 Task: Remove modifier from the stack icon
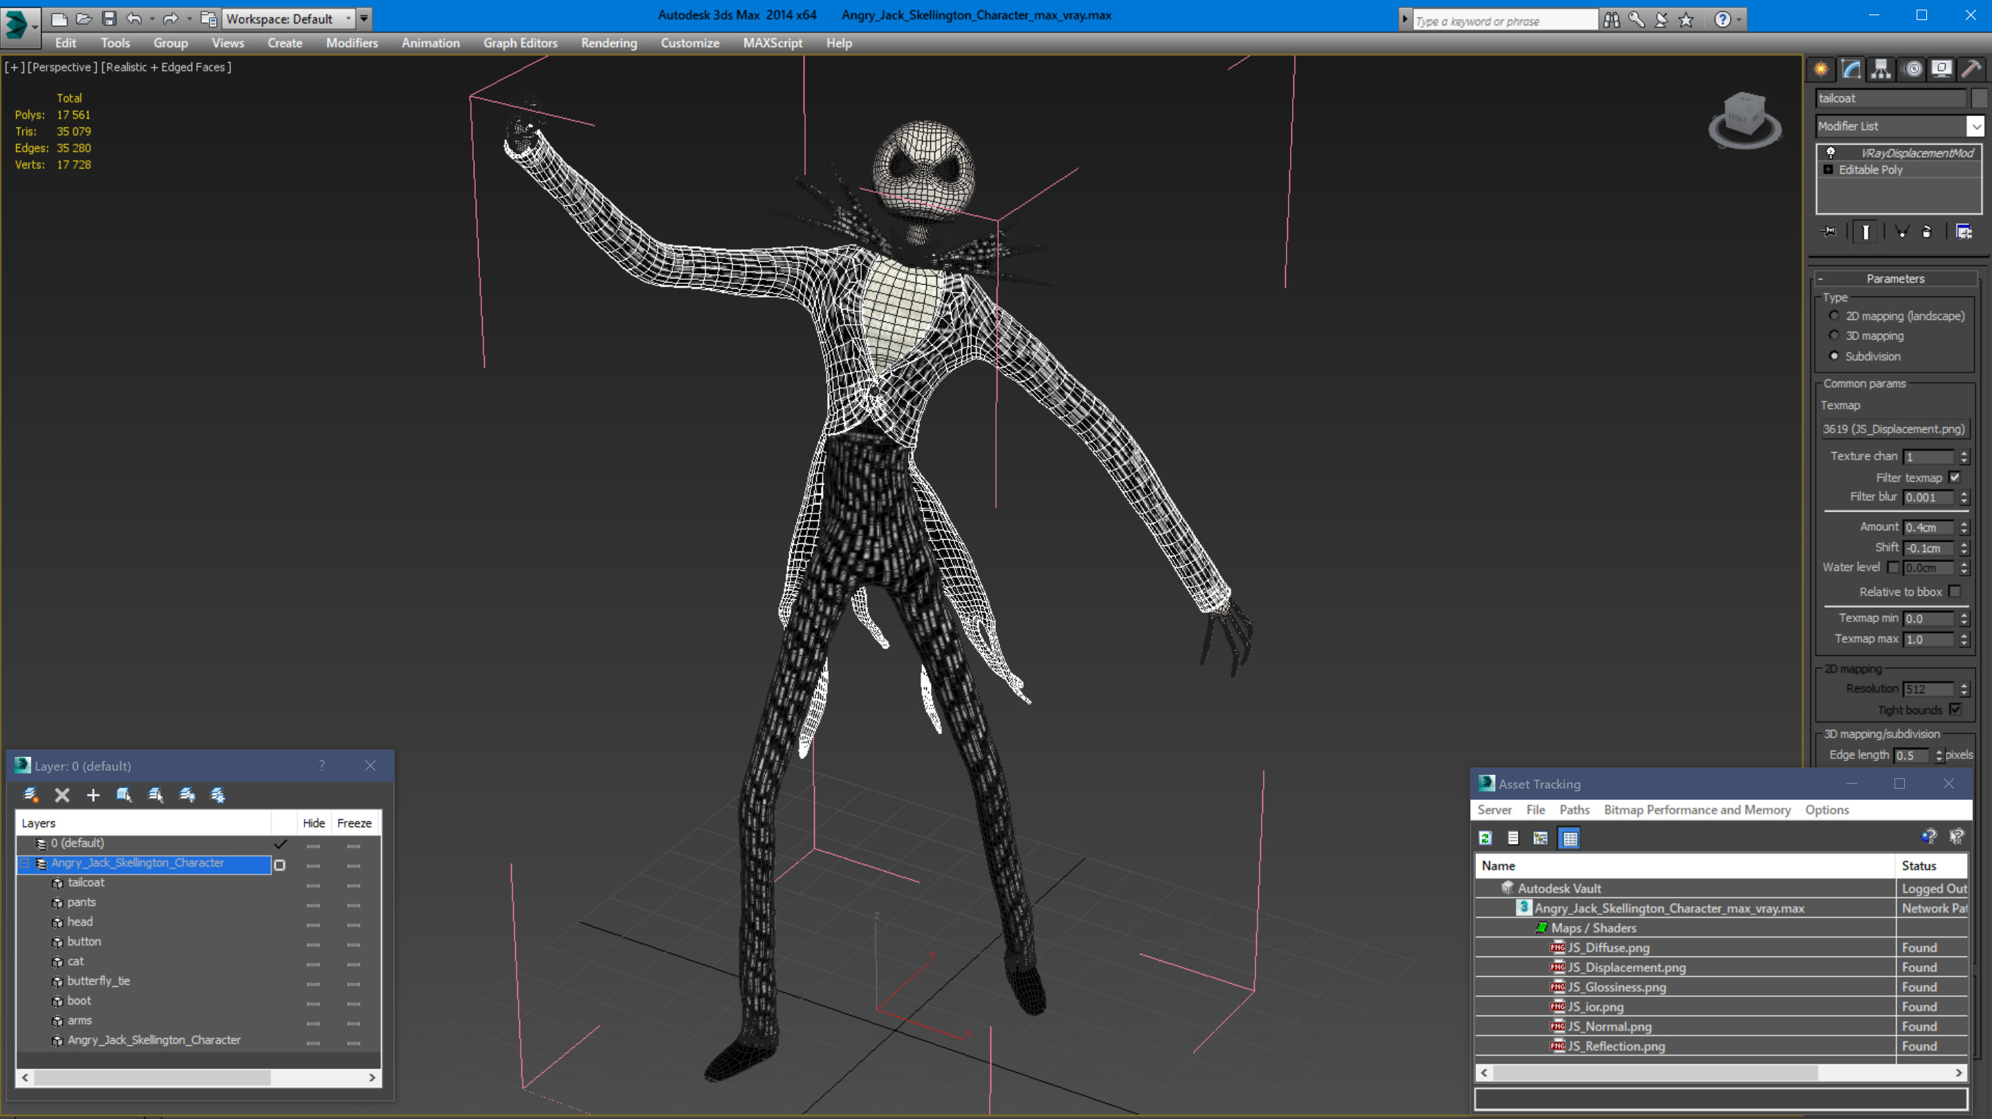(1927, 232)
